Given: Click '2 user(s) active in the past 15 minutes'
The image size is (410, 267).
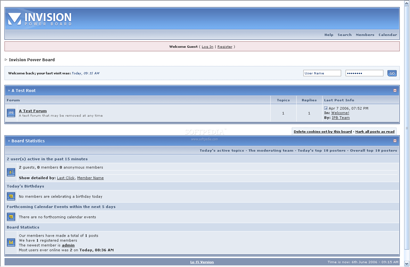Looking at the screenshot, I should tap(47, 159).
